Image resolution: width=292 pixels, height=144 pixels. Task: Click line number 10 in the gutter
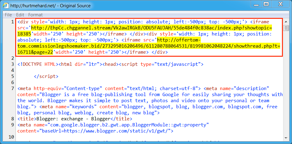click(11, 137)
